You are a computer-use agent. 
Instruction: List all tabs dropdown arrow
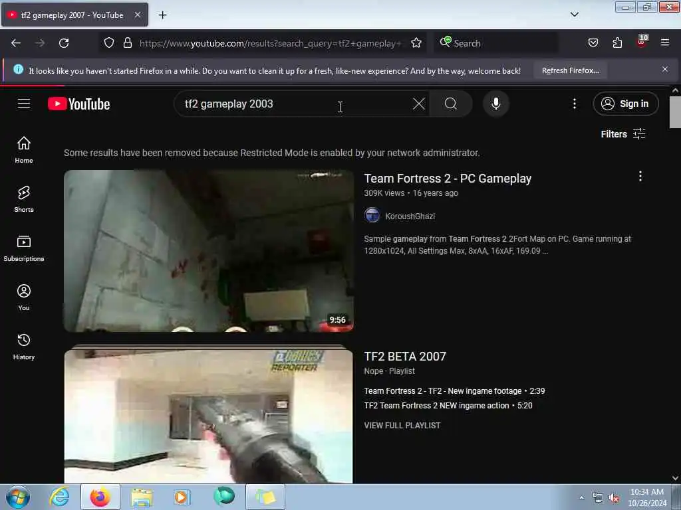(574, 15)
